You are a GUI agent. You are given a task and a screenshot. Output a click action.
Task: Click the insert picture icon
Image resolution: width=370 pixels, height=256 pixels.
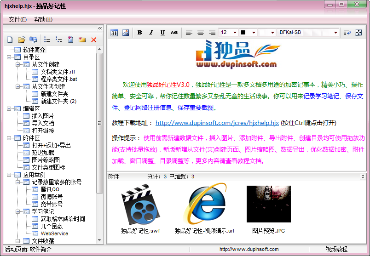click(125, 33)
